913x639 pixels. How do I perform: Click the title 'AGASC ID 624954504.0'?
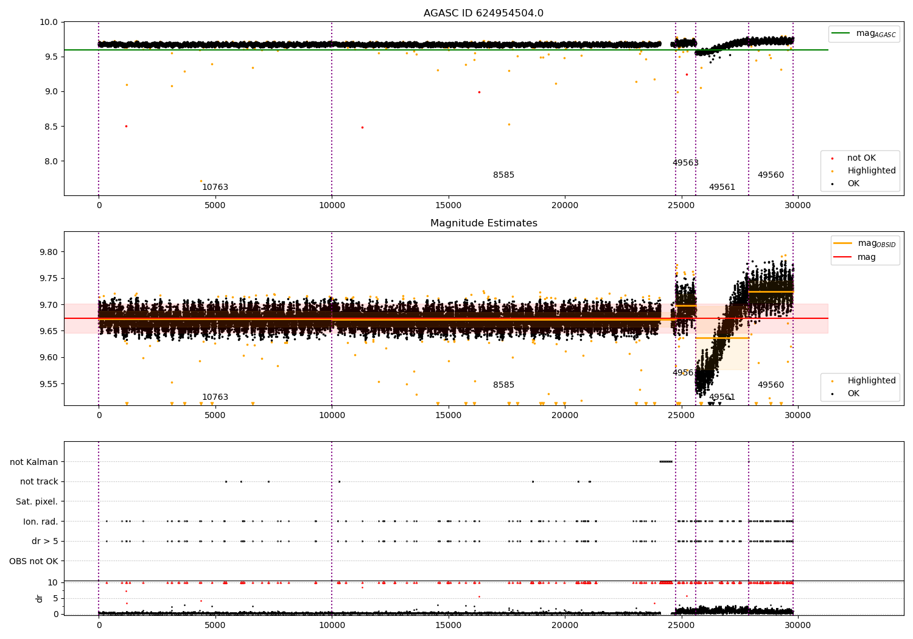(483, 13)
